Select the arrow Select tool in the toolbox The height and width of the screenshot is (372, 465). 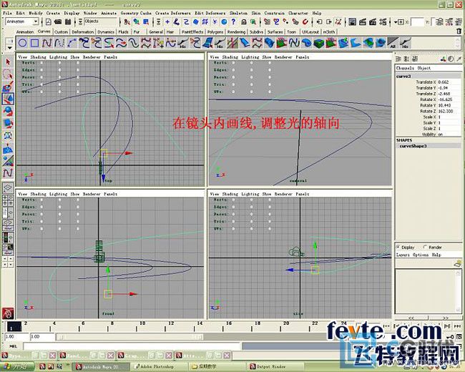(8, 62)
